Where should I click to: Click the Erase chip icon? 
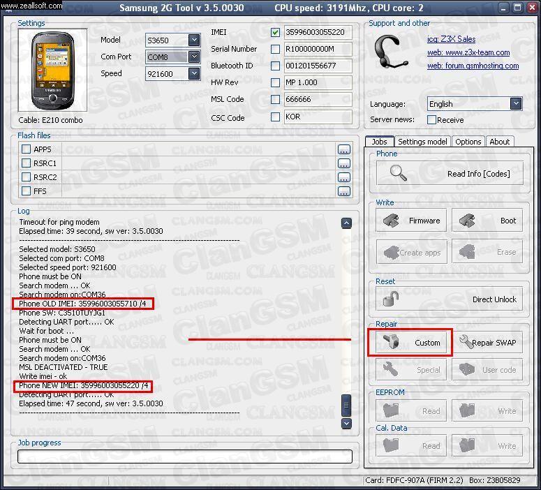467,252
